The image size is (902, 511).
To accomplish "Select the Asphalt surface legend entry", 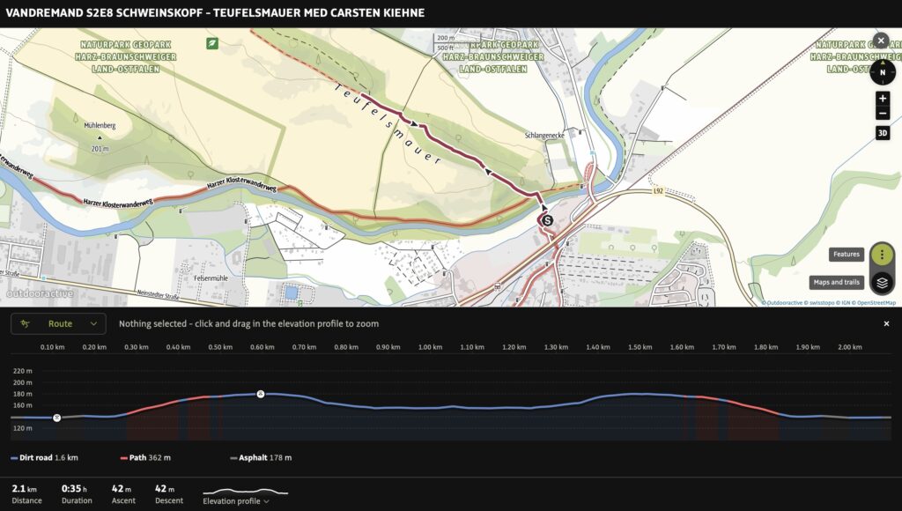I will pos(261,458).
